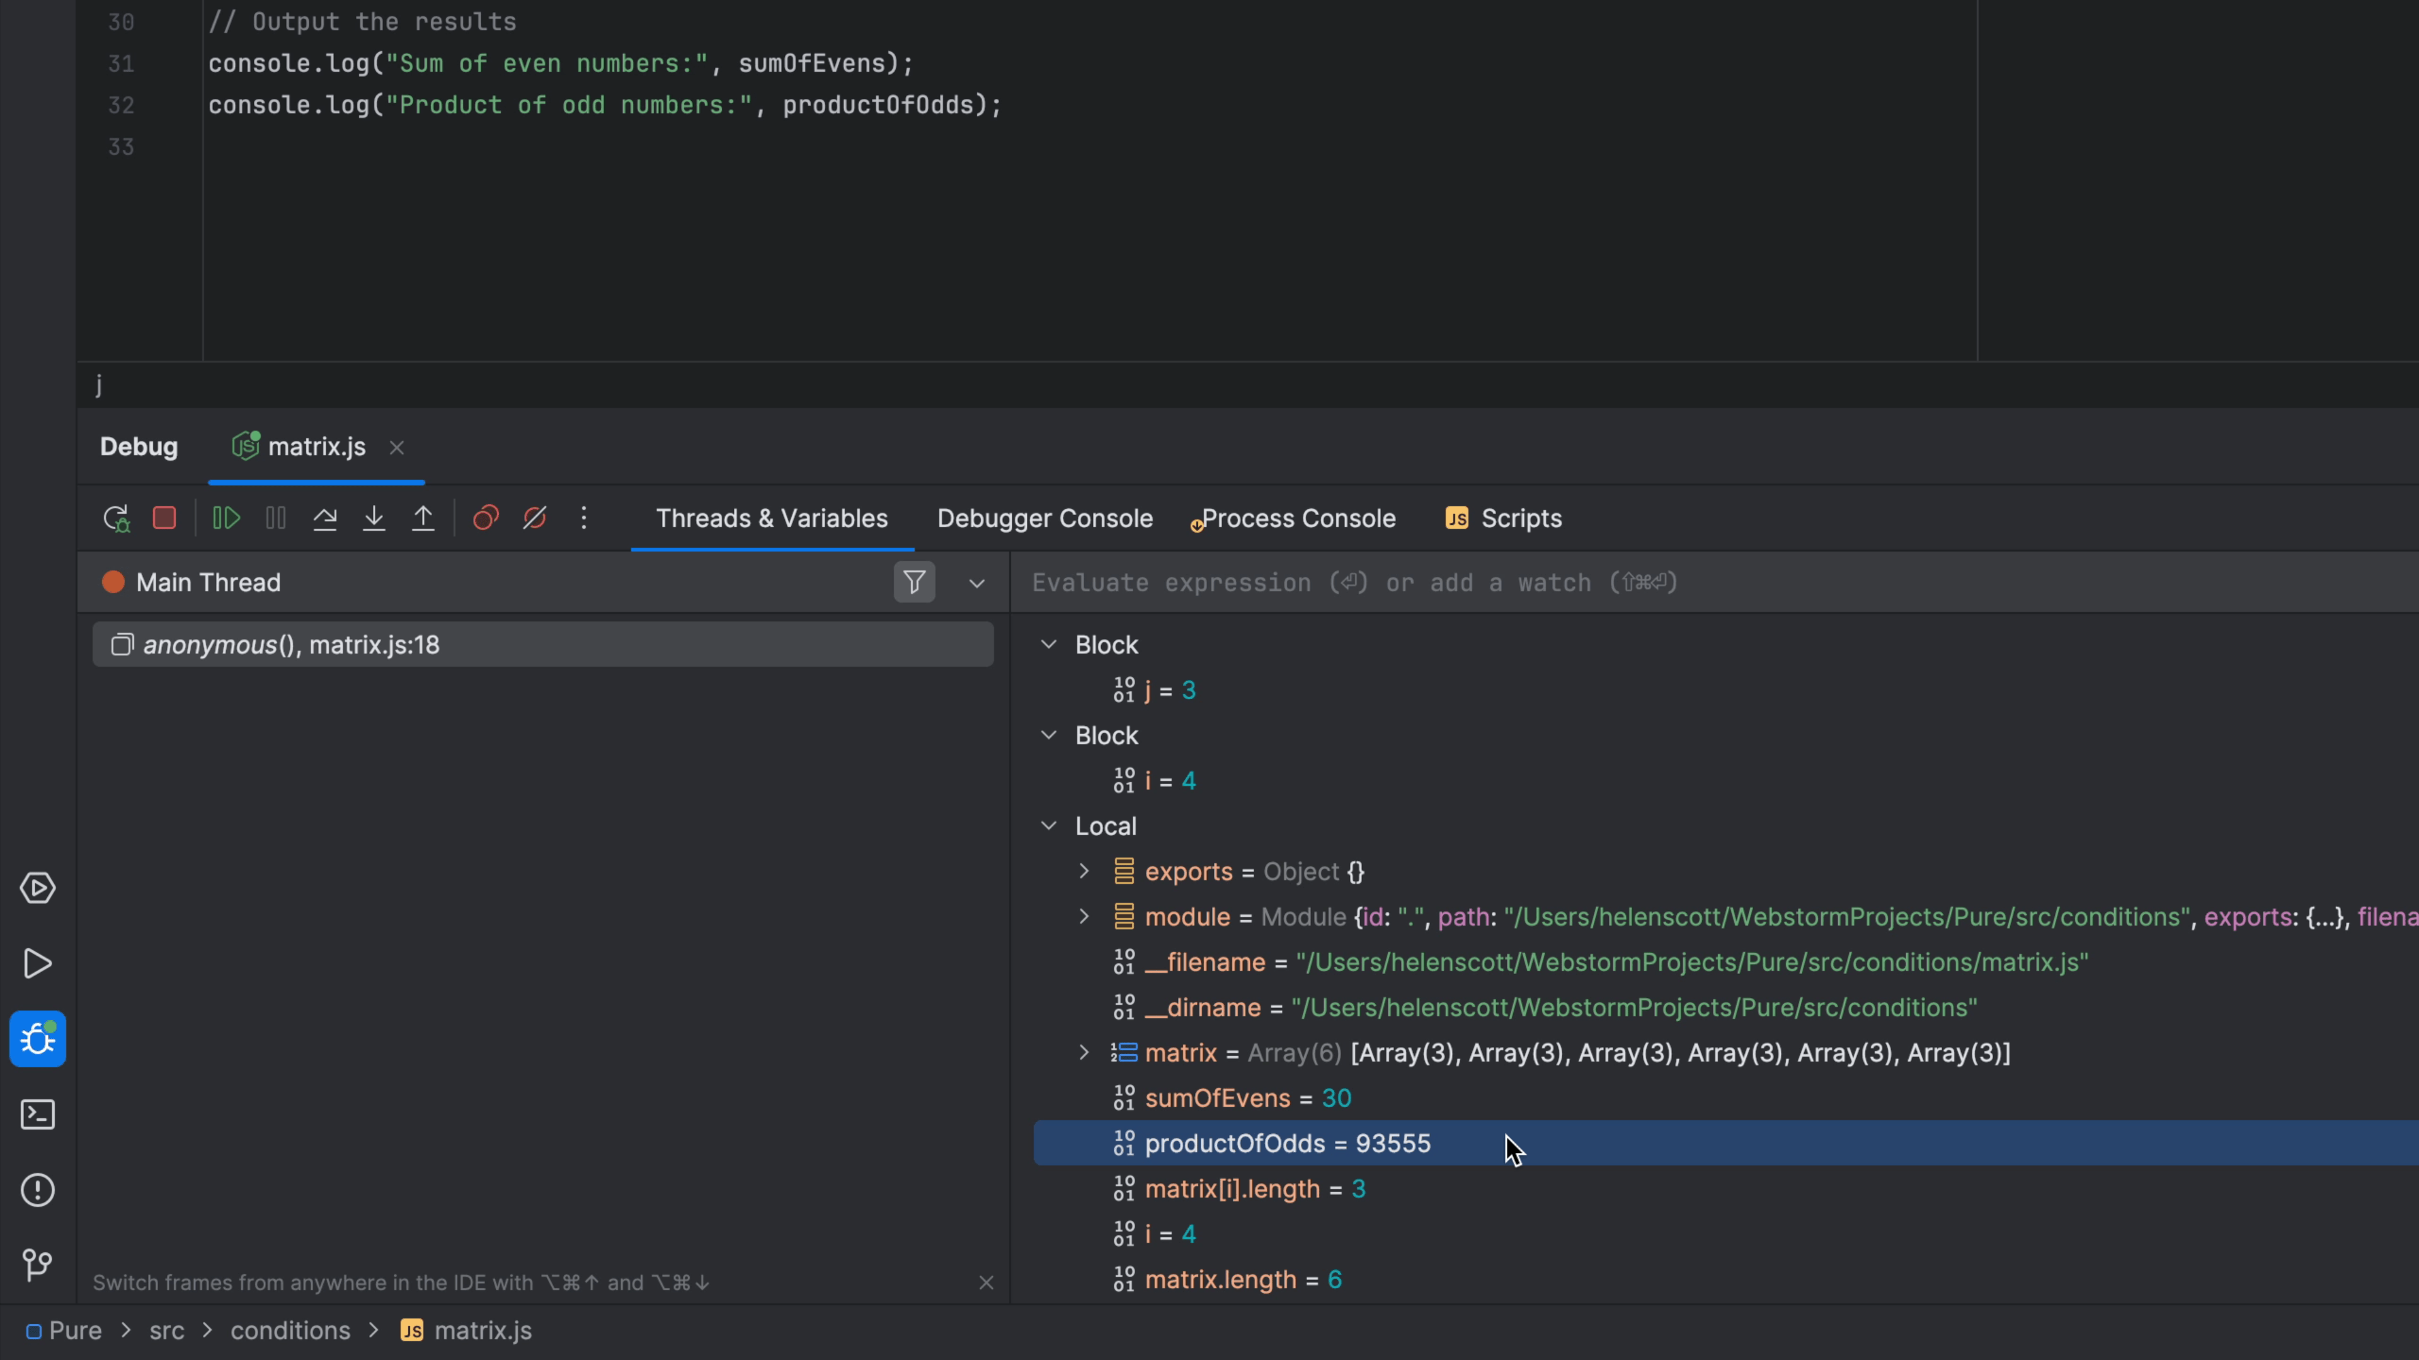2419x1360 pixels.
Task: Open the Problems tool window from sidebar
Action: click(38, 1190)
